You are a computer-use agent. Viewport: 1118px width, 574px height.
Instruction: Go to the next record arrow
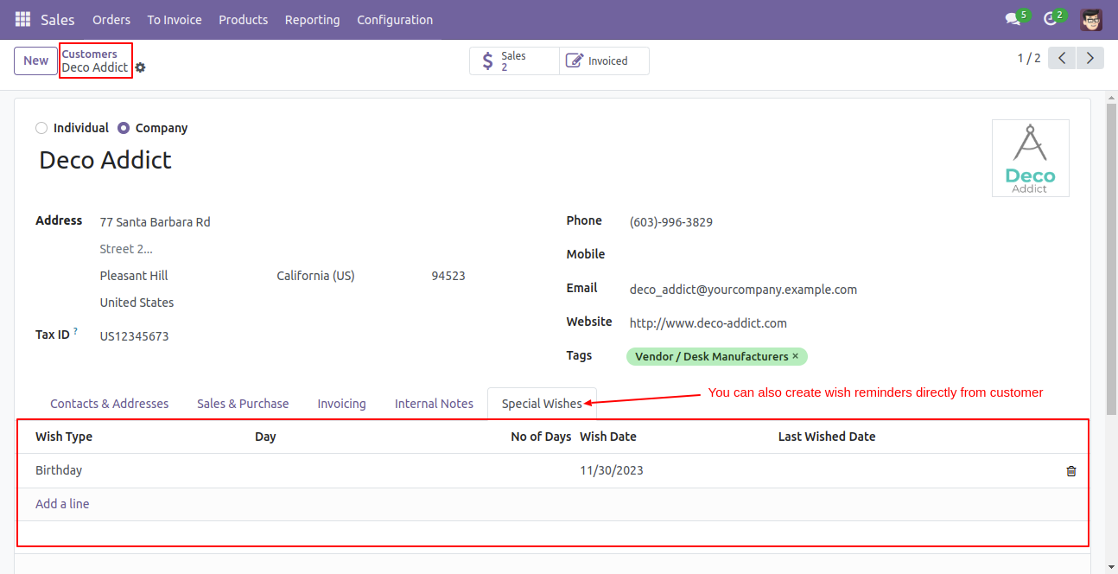pos(1090,58)
